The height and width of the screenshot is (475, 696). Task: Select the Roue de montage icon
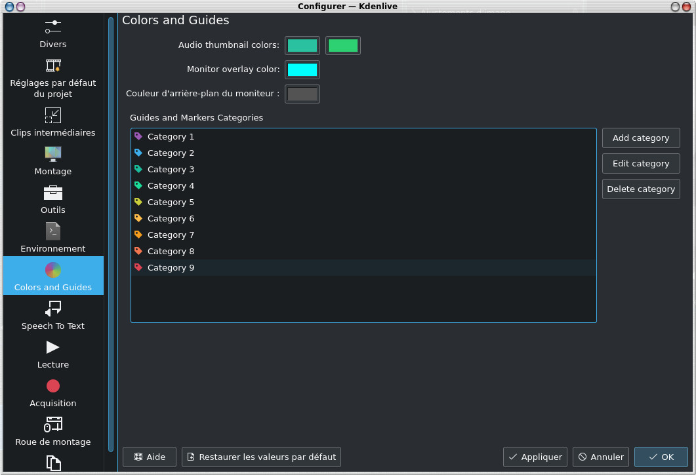pyautogui.click(x=53, y=425)
